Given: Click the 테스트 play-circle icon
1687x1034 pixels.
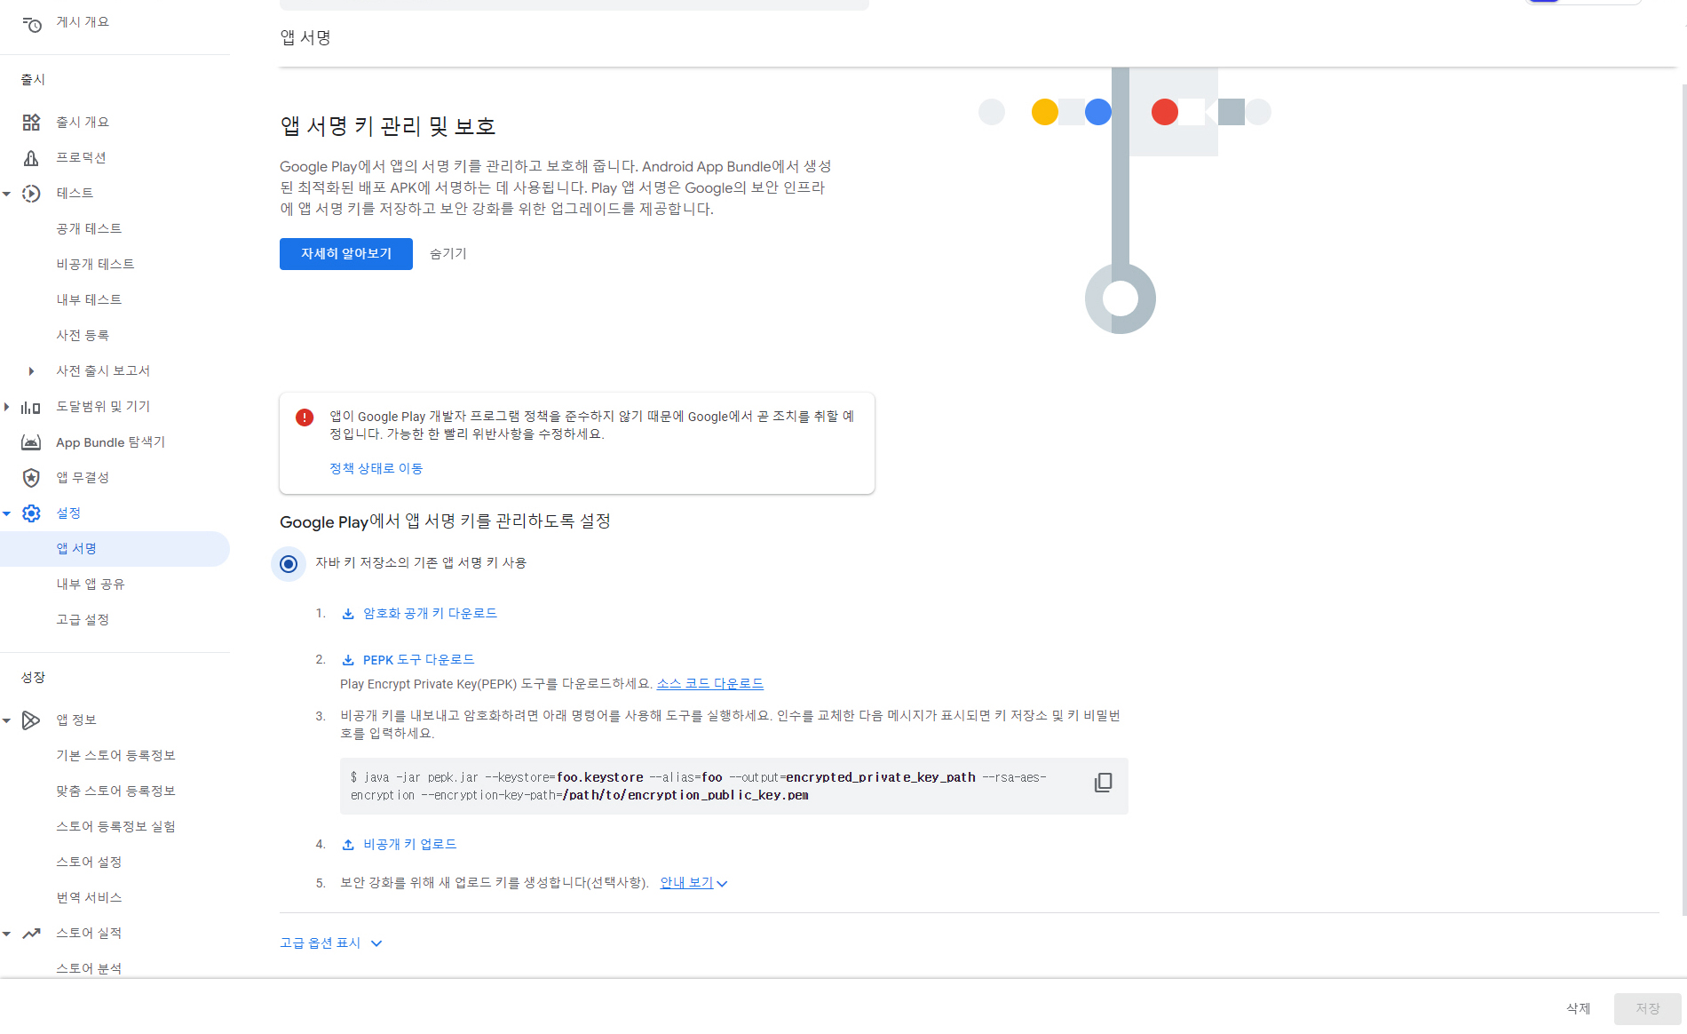Looking at the screenshot, I should 31,193.
